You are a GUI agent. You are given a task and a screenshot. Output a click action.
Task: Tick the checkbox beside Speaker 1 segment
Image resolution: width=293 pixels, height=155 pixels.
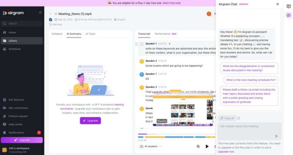click(x=142, y=44)
